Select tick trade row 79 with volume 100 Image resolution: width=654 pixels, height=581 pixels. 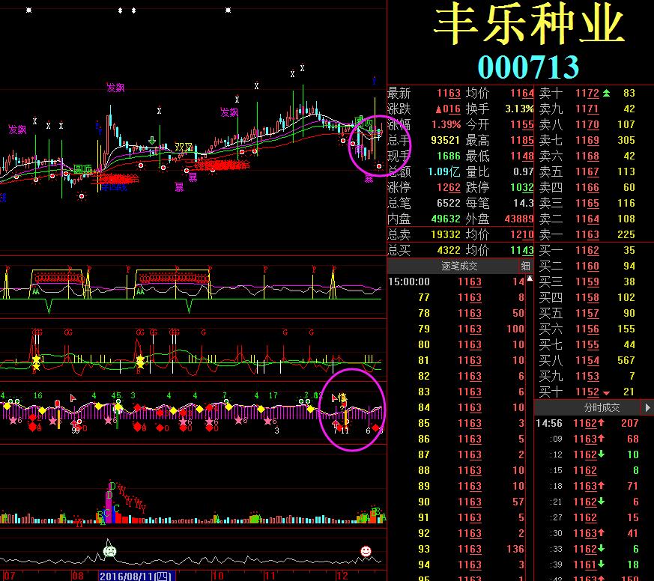pyautogui.click(x=456, y=329)
